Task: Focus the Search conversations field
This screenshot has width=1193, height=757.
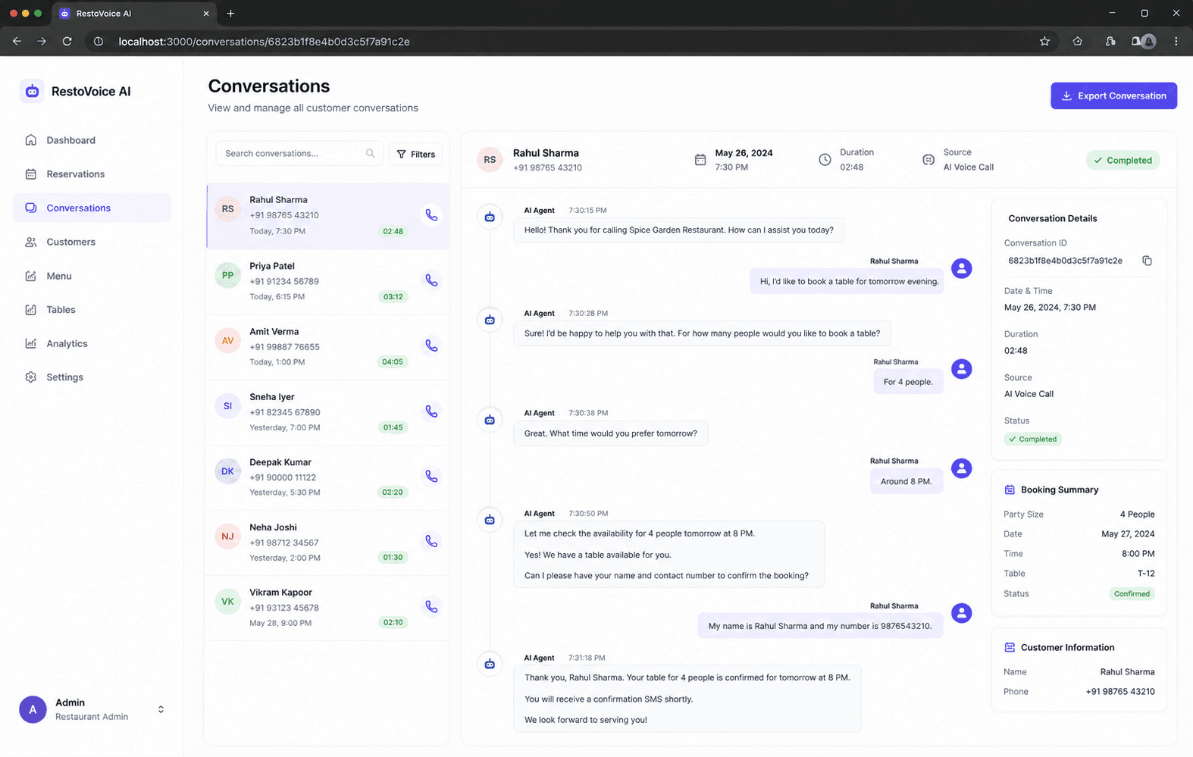Action: coord(299,153)
